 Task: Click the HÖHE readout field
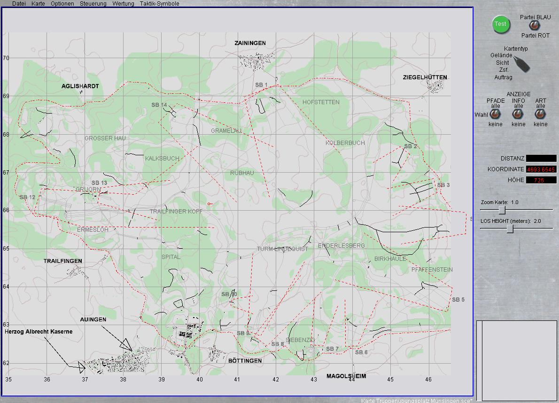[x=541, y=180]
